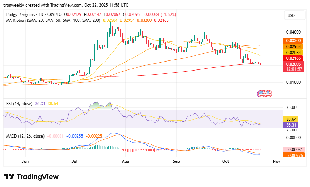Image resolution: width=310 pixels, height=187 pixels.
Task: Click the 0.02165 red SMA 200 label
Action: coord(293,58)
